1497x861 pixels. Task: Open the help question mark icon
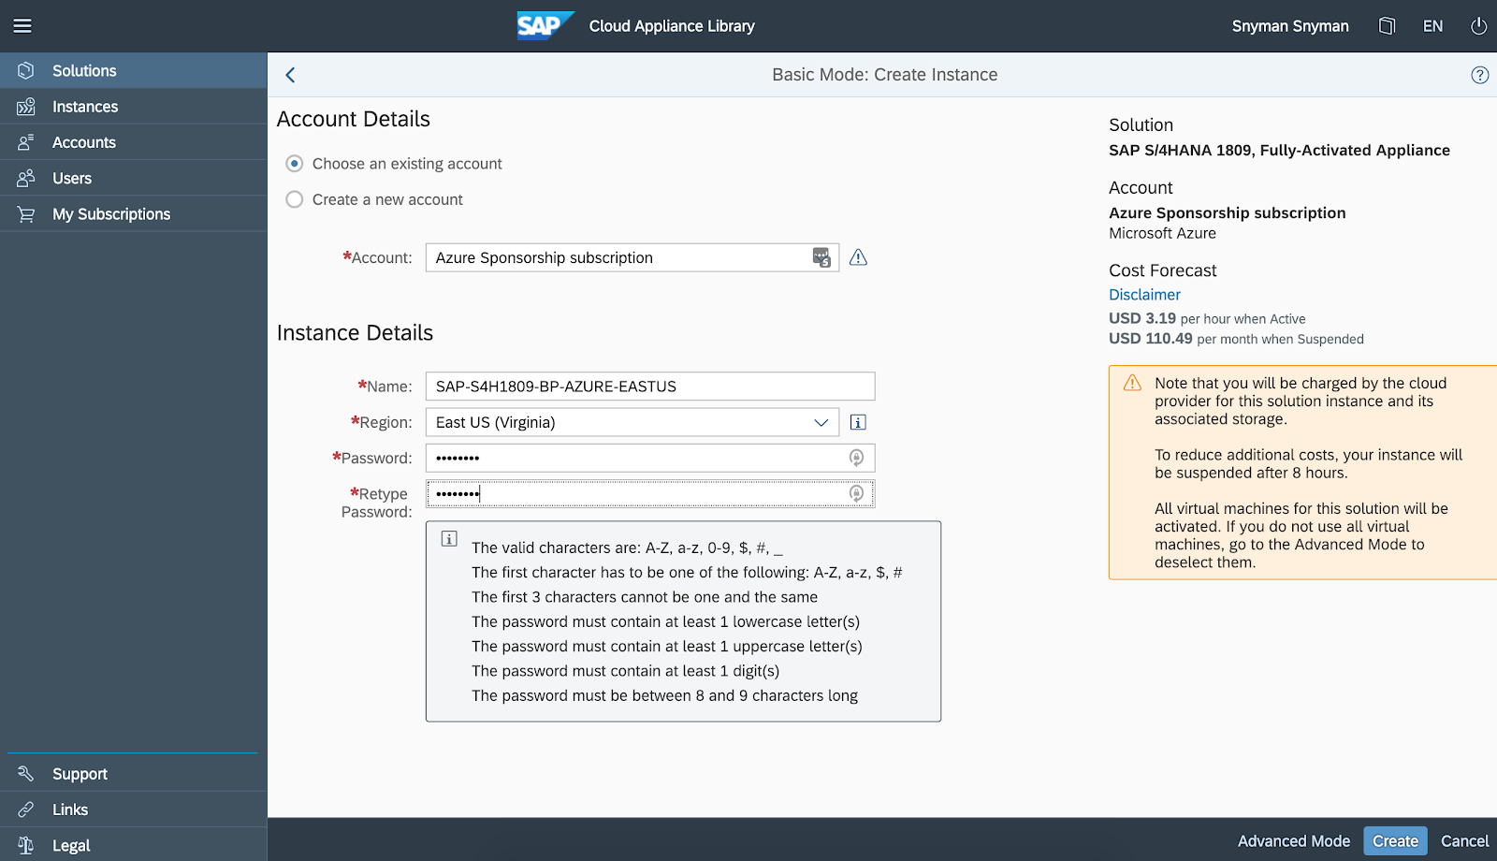tap(1479, 75)
